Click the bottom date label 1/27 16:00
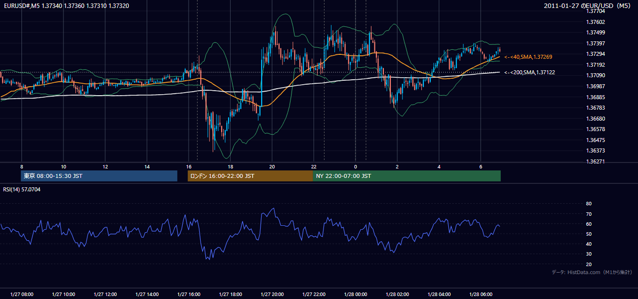 [x=189, y=295]
